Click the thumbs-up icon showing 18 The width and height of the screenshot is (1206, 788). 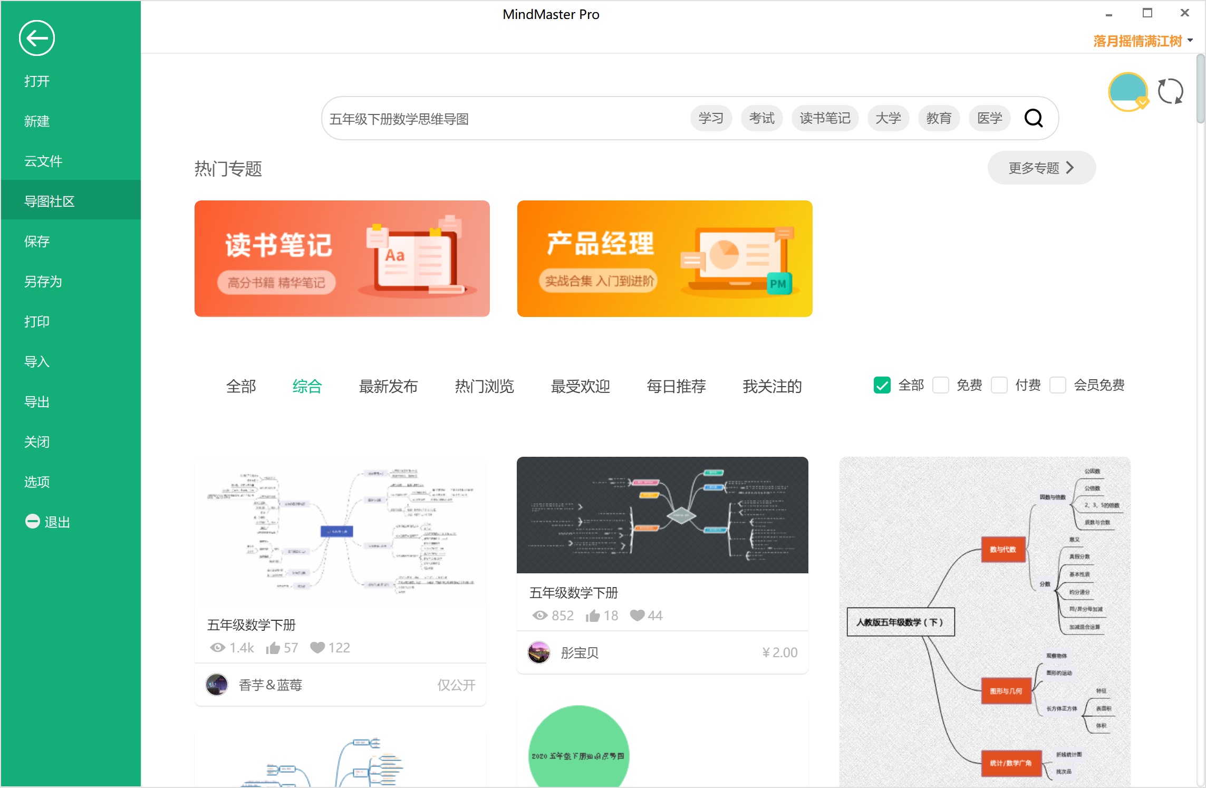[593, 616]
